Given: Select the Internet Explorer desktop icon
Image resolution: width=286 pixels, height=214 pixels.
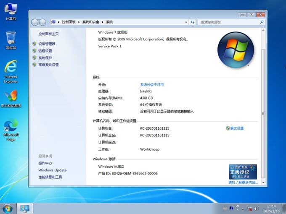Looking at the screenshot, I should click(x=11, y=72).
